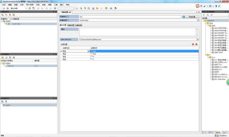Click the first icon in monitoring console toolbar

click(x=2, y=101)
